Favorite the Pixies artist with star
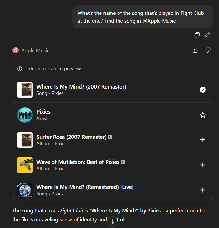This screenshot has width=219, height=228. (x=203, y=115)
